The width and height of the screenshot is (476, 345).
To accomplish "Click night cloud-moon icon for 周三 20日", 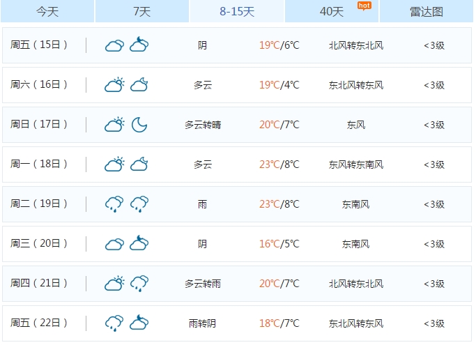I will tap(139, 243).
